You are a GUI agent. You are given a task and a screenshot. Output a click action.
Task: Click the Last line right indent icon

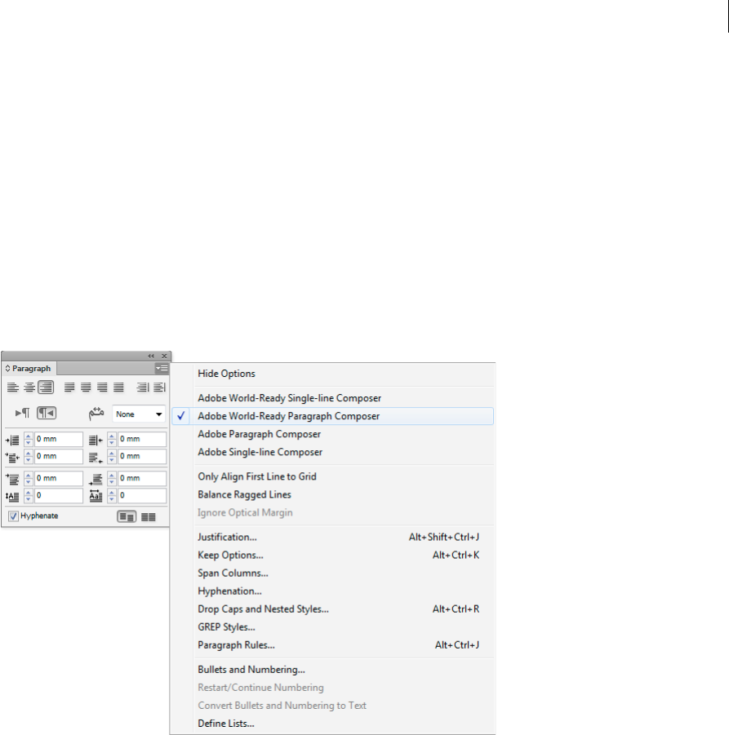[x=96, y=457]
